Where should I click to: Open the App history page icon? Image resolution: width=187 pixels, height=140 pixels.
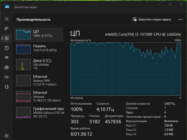pyautogui.click(x=7, y=48)
